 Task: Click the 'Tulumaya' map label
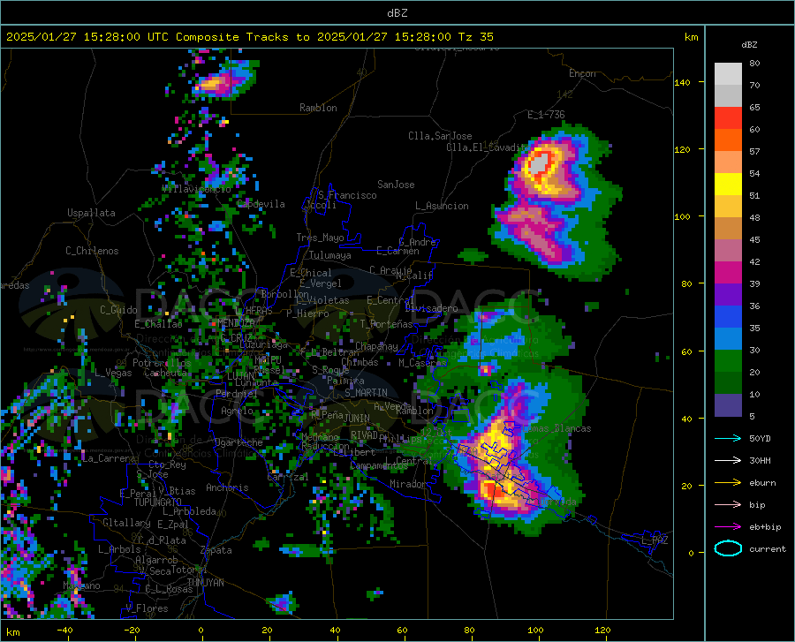click(329, 255)
